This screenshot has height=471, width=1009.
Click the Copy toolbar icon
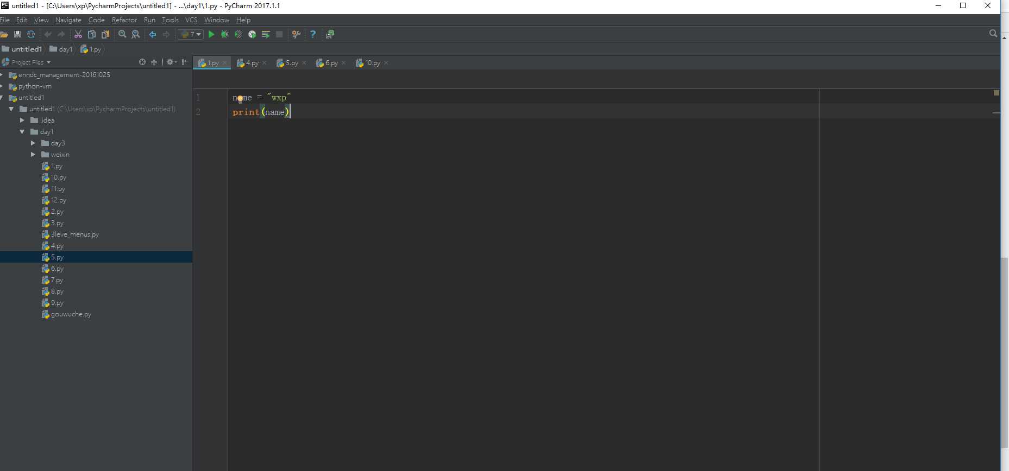coord(92,34)
